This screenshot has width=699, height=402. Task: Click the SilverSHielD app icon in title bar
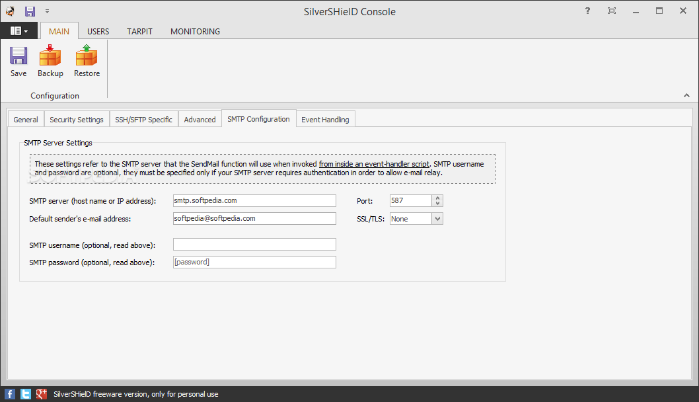(10, 11)
